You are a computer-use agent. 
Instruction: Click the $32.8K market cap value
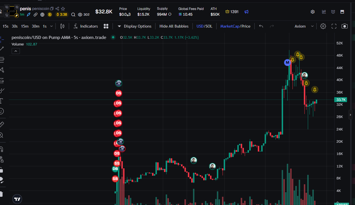[x=104, y=12]
